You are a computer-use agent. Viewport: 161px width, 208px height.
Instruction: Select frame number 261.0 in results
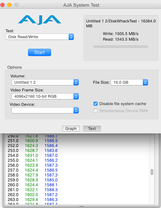13,190
